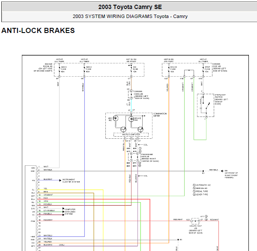Click the WHT wire label at pin 1
The width and height of the screenshot is (257, 251).
[x=46, y=167]
